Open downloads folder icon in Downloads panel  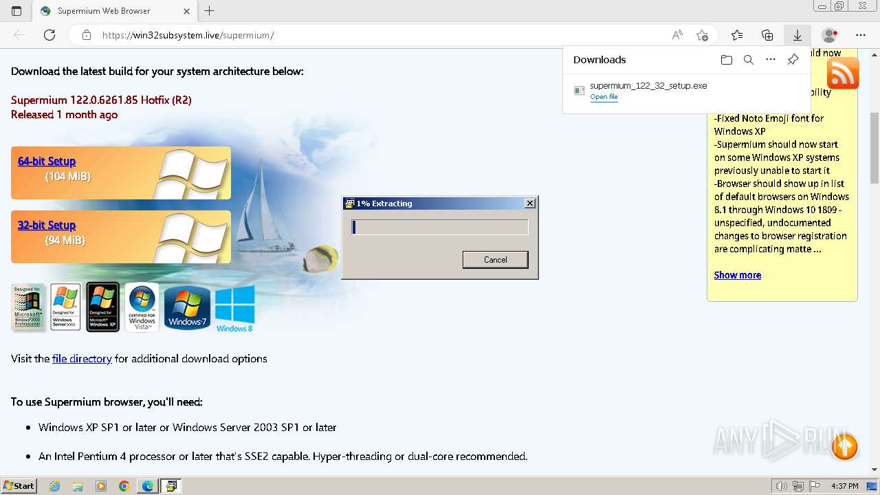coord(727,60)
